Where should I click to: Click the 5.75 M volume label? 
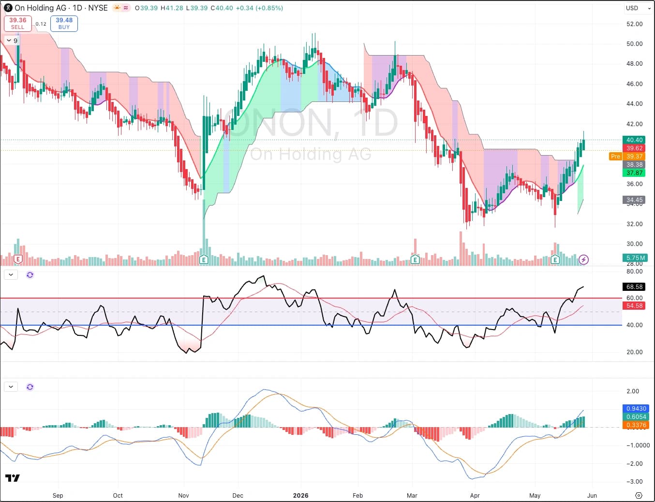click(635, 258)
